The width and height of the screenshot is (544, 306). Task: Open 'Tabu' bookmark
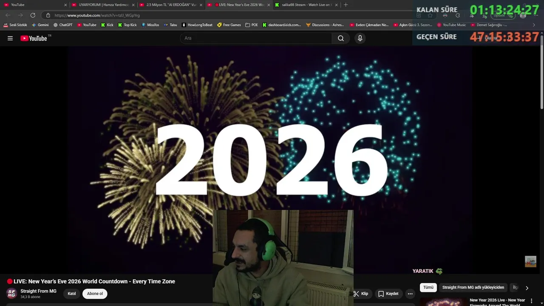[170, 25]
